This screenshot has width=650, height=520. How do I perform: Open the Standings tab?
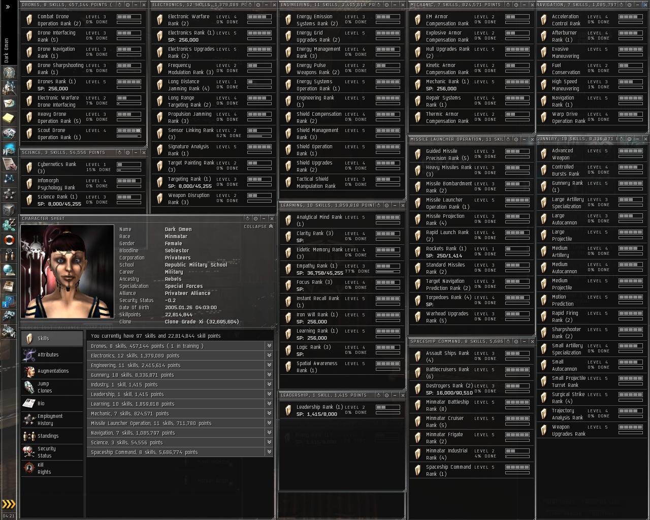click(52, 436)
